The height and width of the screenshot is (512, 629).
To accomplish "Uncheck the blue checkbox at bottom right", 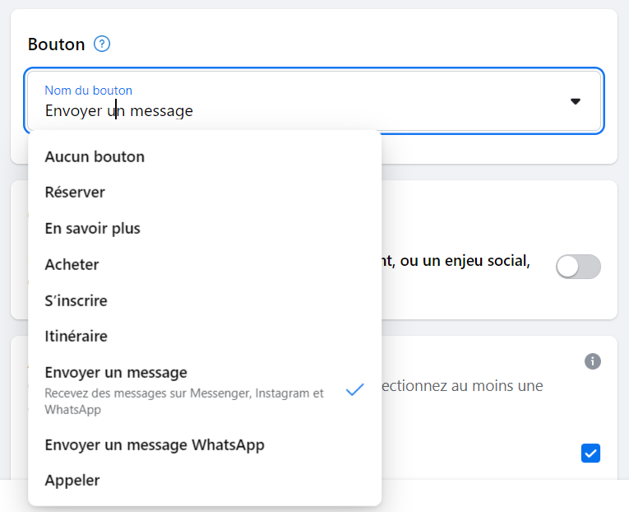I will point(590,453).
